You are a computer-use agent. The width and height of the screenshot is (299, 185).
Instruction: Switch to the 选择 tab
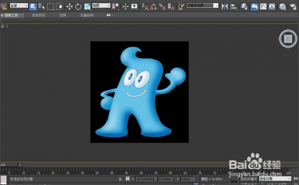point(63,15)
